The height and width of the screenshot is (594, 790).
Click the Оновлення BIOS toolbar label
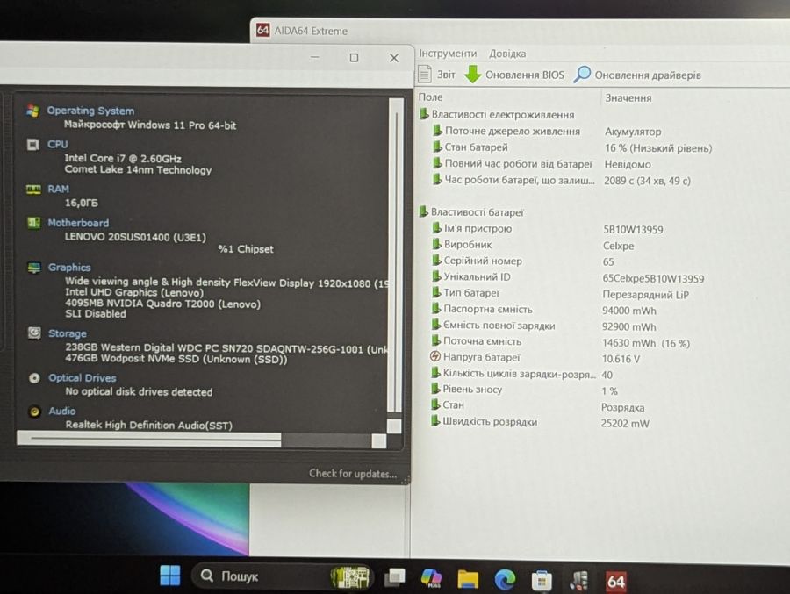click(x=525, y=75)
